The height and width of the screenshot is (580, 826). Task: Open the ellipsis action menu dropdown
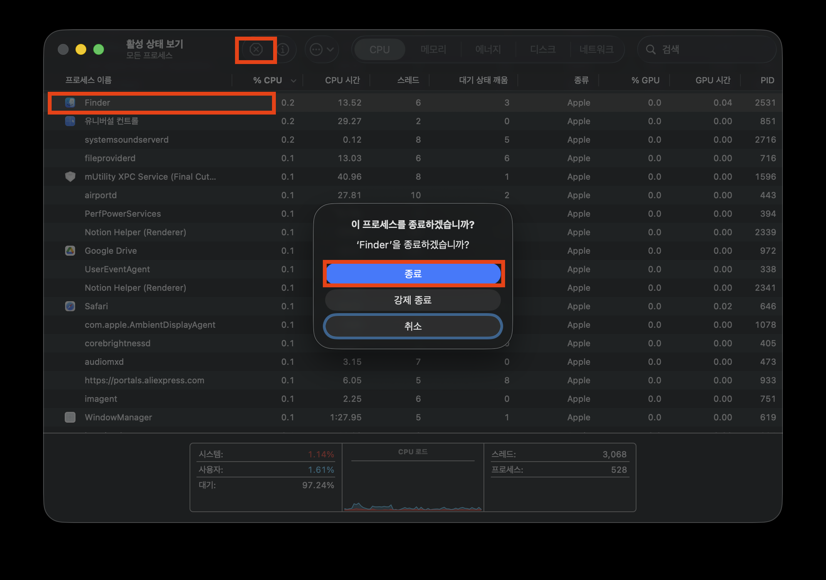321,49
